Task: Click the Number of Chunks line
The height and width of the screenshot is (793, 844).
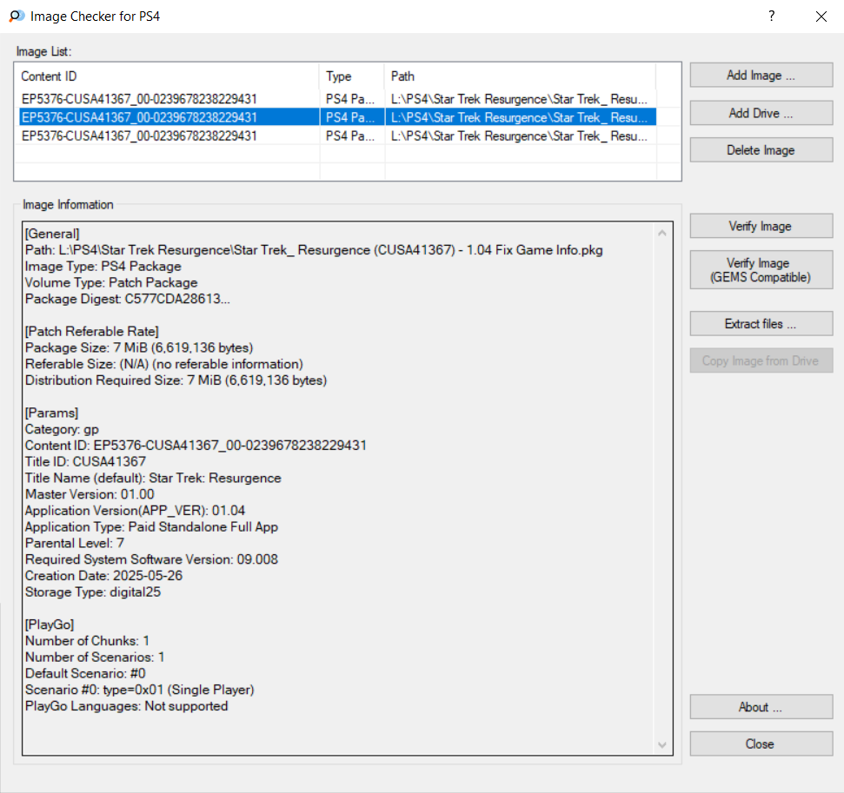Action: [87, 641]
